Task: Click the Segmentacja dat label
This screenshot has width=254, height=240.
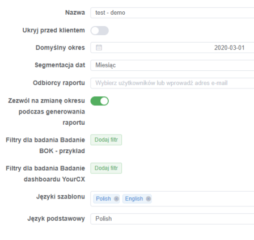Action: click(60, 65)
